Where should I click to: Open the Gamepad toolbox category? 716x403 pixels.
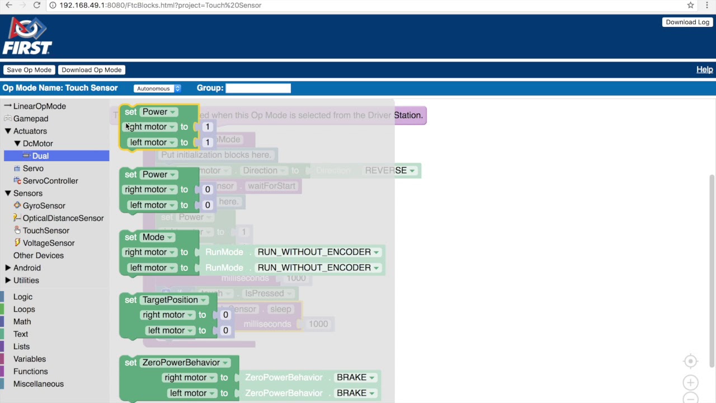click(x=31, y=119)
